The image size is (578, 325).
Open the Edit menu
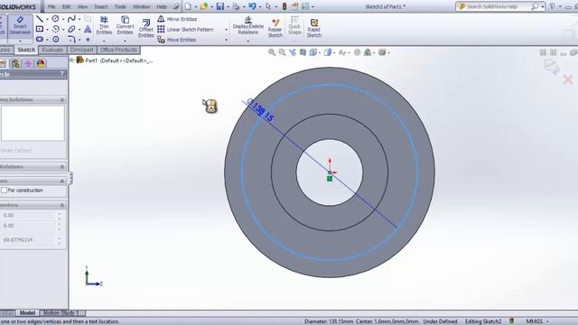[x=66, y=6]
